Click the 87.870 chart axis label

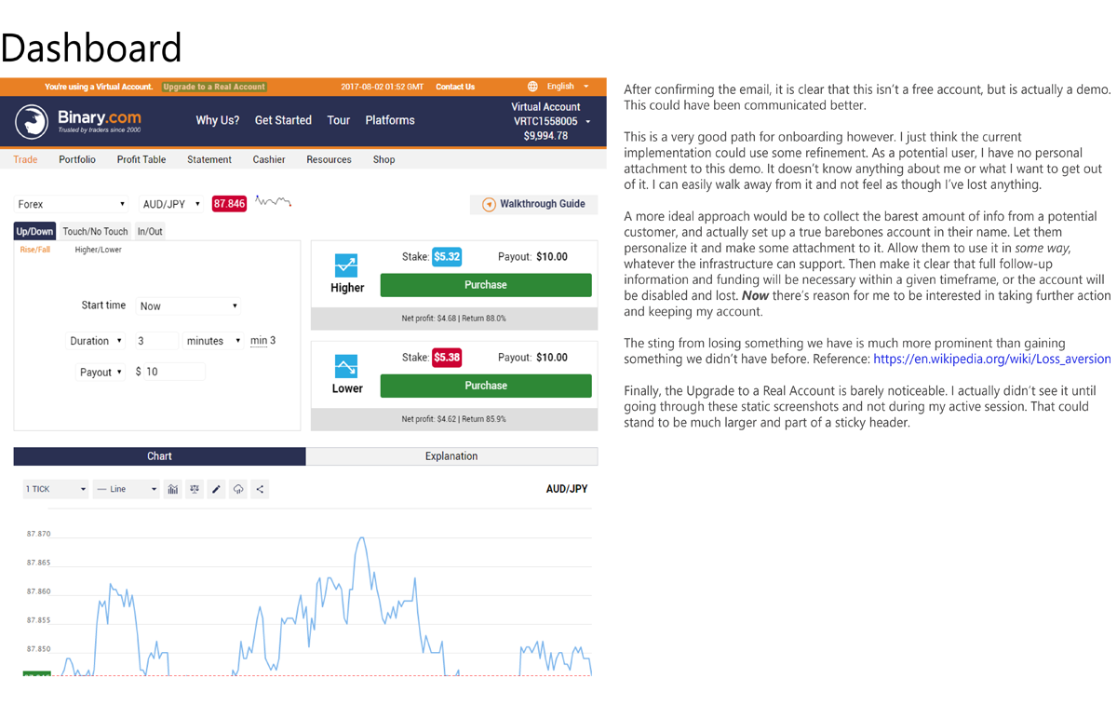(39, 535)
